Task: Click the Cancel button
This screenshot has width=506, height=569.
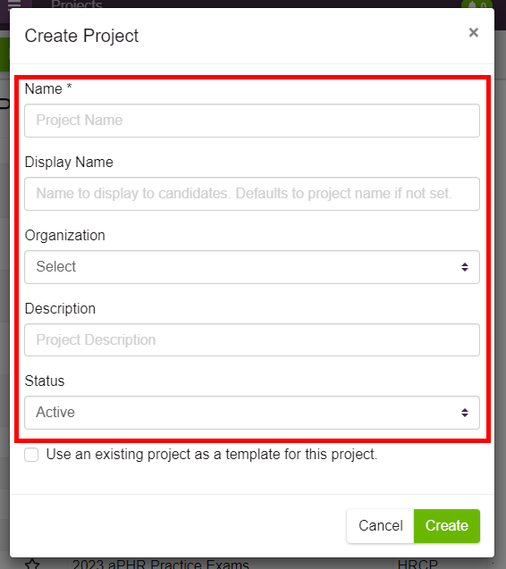Action: pyautogui.click(x=380, y=526)
